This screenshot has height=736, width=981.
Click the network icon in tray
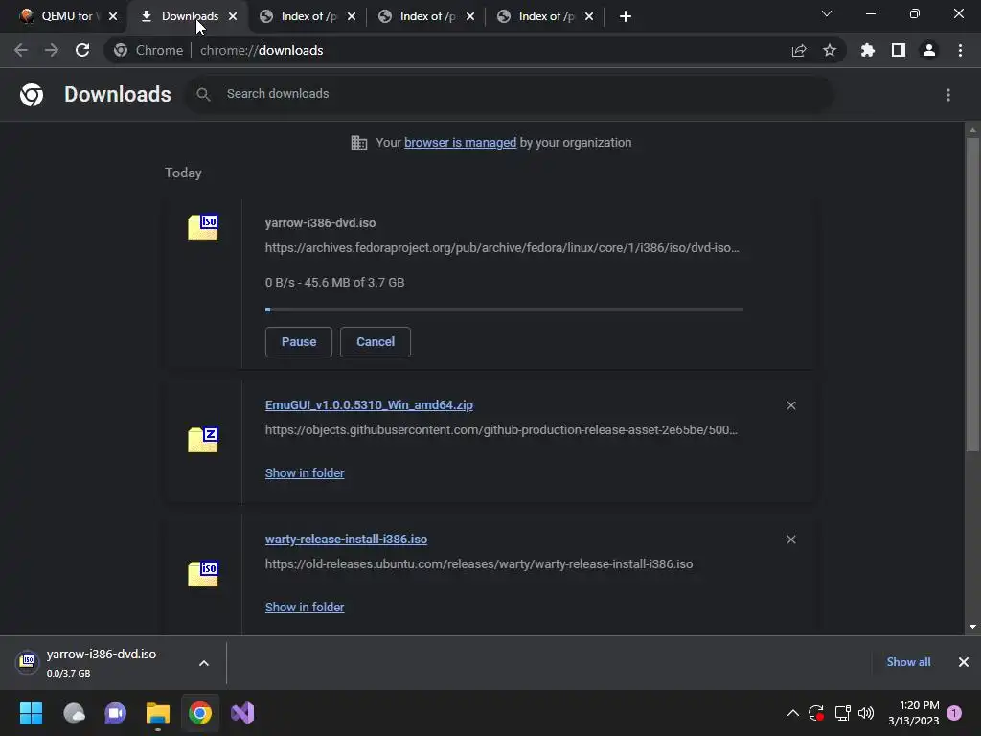[842, 713]
